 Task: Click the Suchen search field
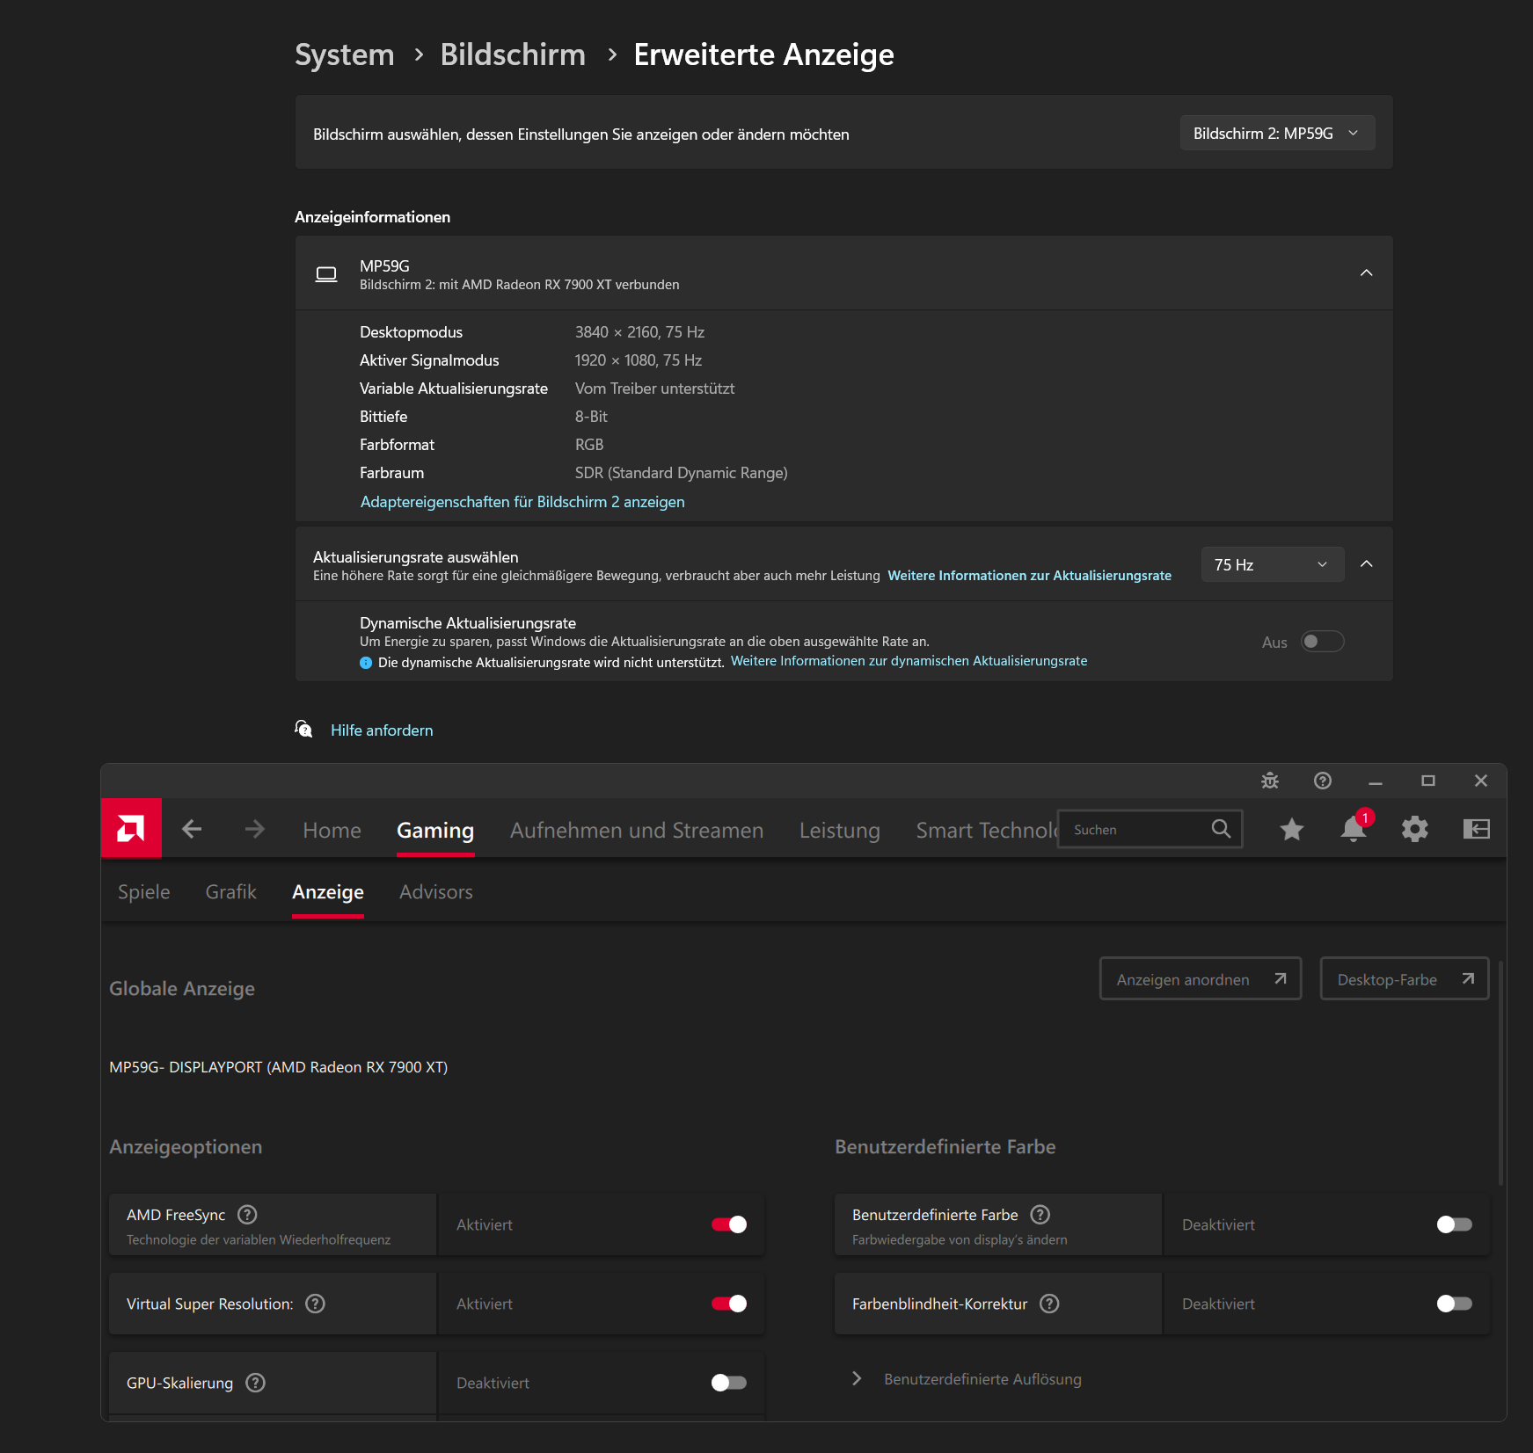[1150, 829]
